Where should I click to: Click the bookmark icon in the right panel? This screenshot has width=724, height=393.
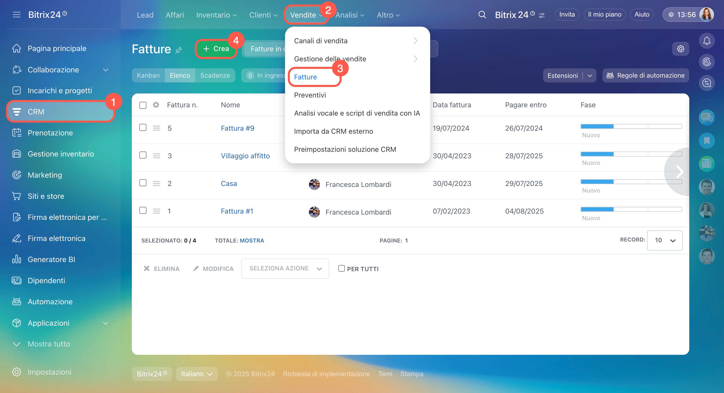point(707,141)
